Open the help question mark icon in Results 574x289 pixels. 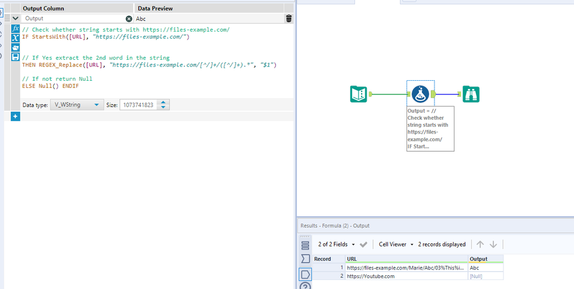coord(305,285)
